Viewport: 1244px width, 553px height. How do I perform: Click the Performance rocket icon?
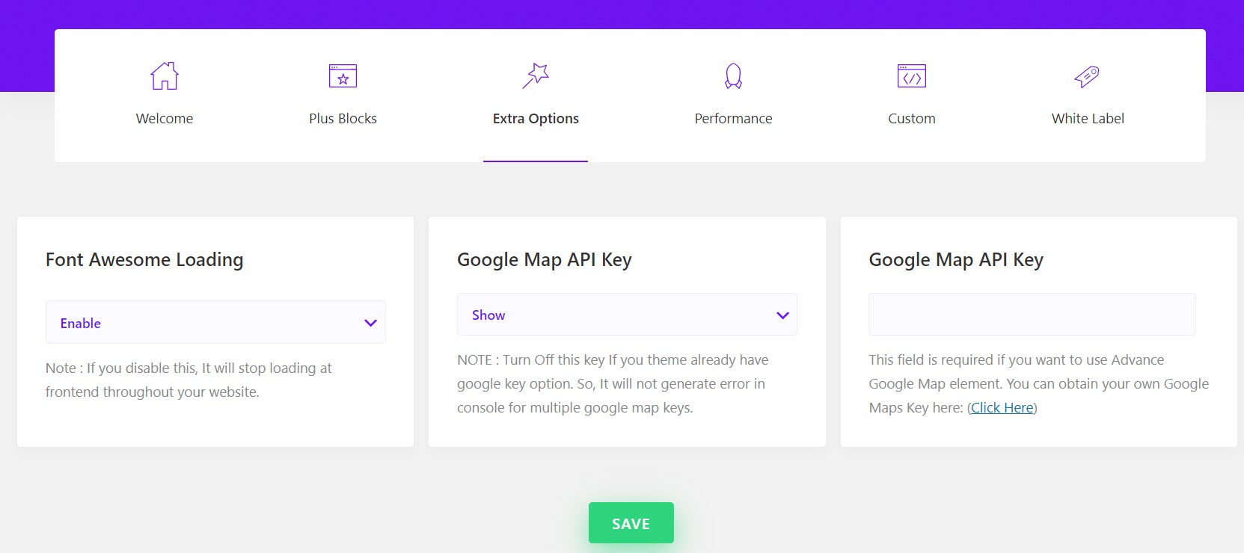click(x=733, y=75)
